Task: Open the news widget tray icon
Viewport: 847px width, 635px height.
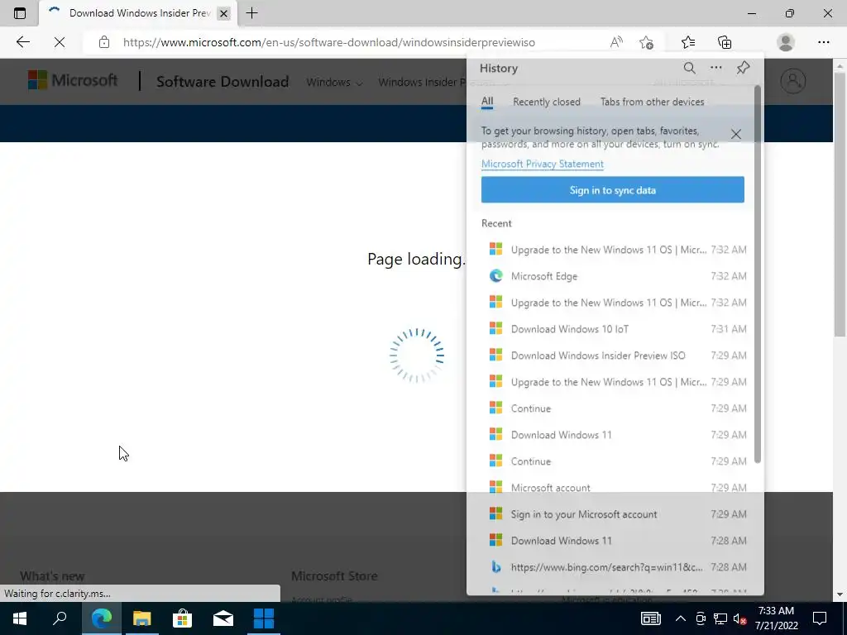Action: click(x=650, y=618)
